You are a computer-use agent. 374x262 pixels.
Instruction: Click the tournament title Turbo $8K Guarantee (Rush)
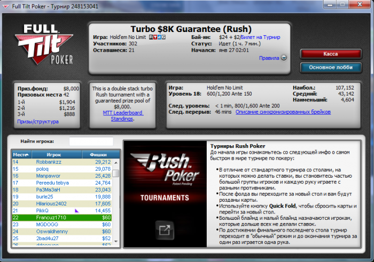(191, 29)
